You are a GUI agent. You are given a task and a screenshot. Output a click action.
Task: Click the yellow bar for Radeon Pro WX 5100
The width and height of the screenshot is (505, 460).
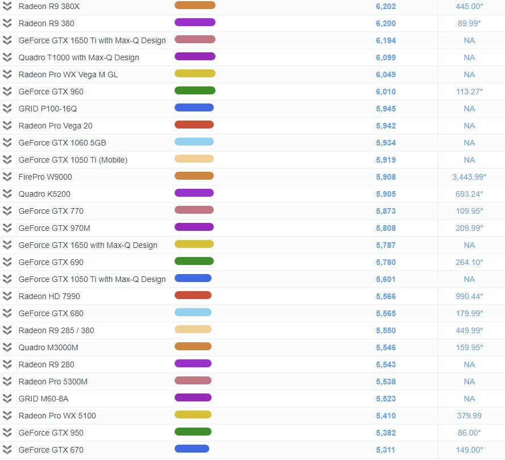tap(193, 415)
